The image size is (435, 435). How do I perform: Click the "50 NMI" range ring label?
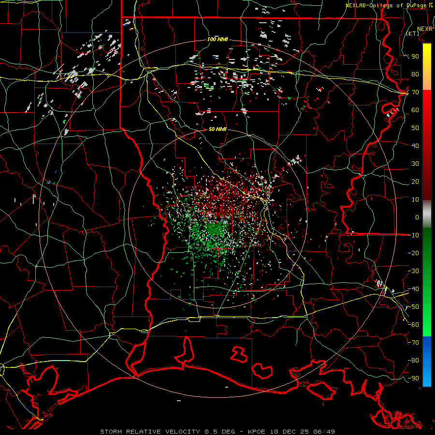[x=217, y=129]
